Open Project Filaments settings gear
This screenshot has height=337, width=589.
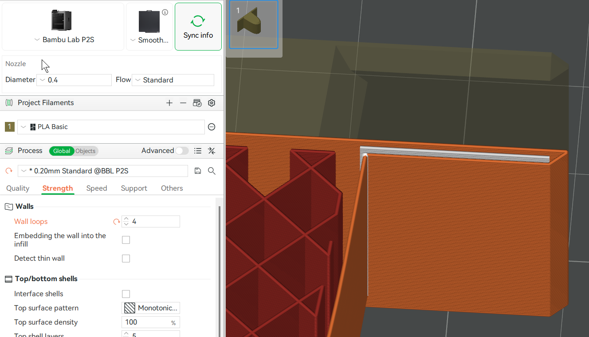coord(212,103)
